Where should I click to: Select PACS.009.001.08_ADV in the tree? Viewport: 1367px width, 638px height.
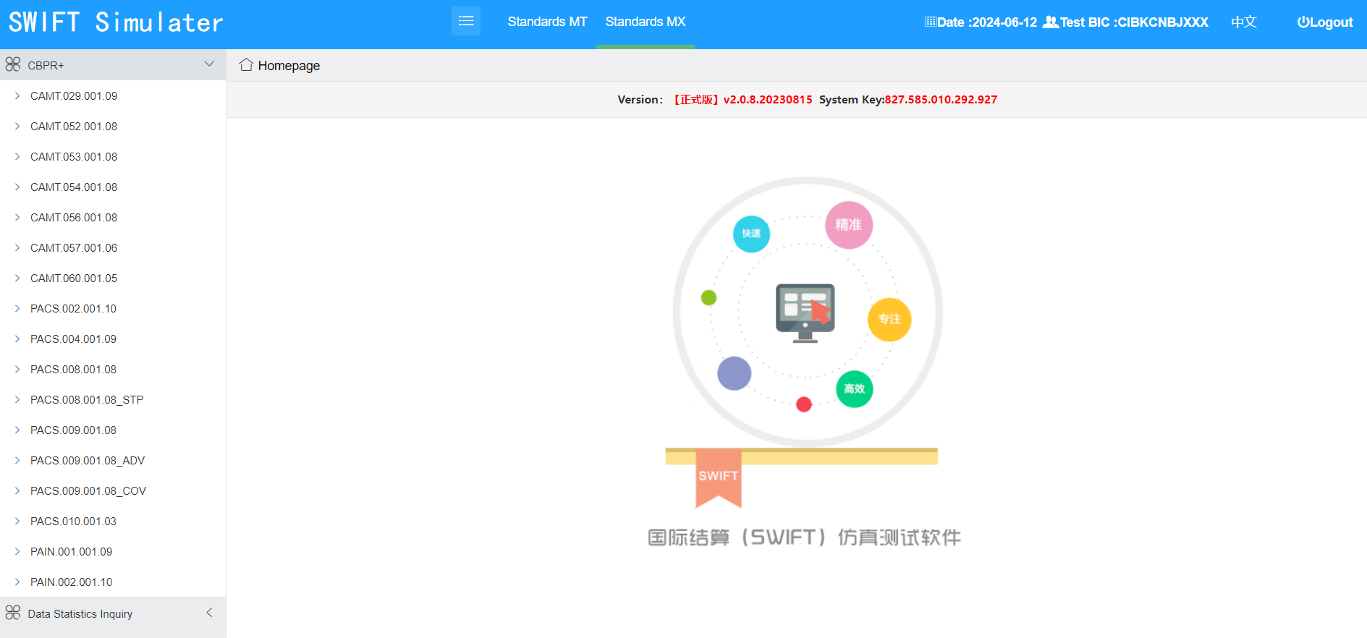(x=88, y=460)
